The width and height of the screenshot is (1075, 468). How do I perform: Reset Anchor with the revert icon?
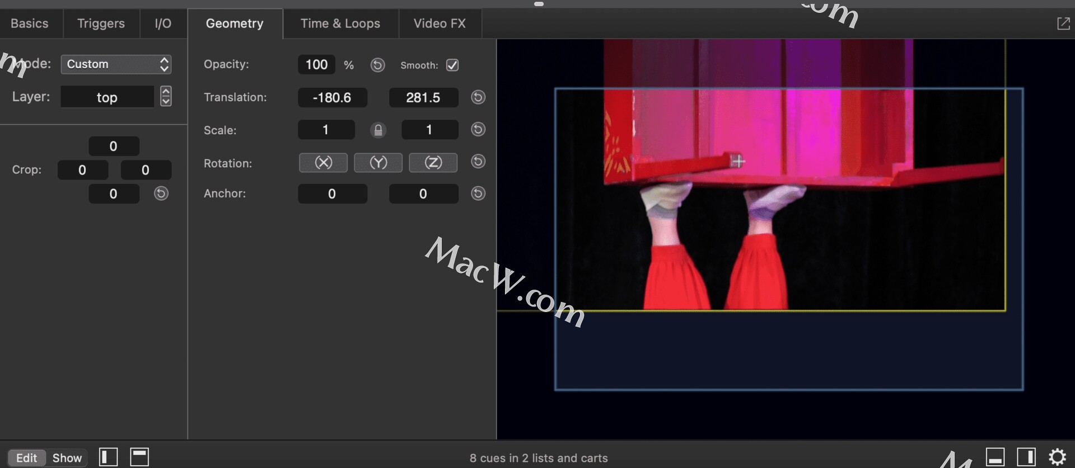tap(478, 193)
